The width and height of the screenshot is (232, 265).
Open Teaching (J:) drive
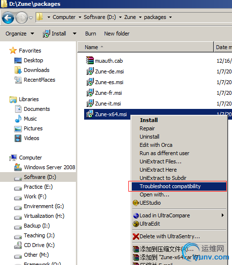(x=39, y=235)
